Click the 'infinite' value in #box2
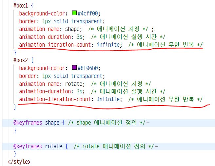This screenshot has width=215, height=166. tap(108, 99)
